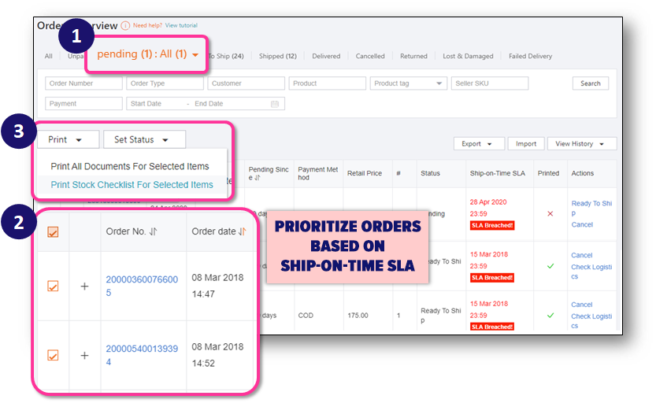The width and height of the screenshot is (656, 403).
Task: Open the Print dropdown menu
Action: point(68,139)
